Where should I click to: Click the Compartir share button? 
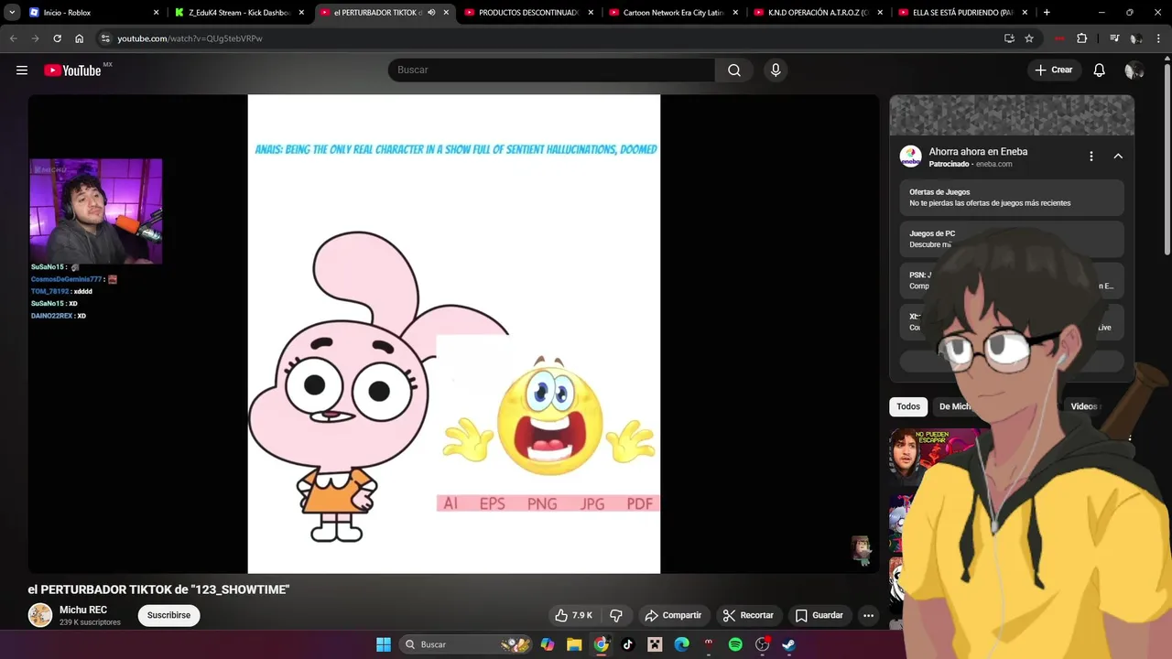(x=673, y=615)
